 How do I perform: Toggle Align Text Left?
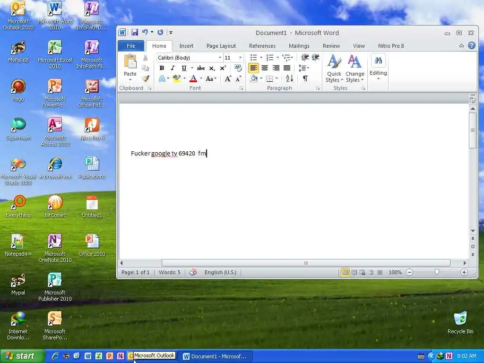[253, 68]
